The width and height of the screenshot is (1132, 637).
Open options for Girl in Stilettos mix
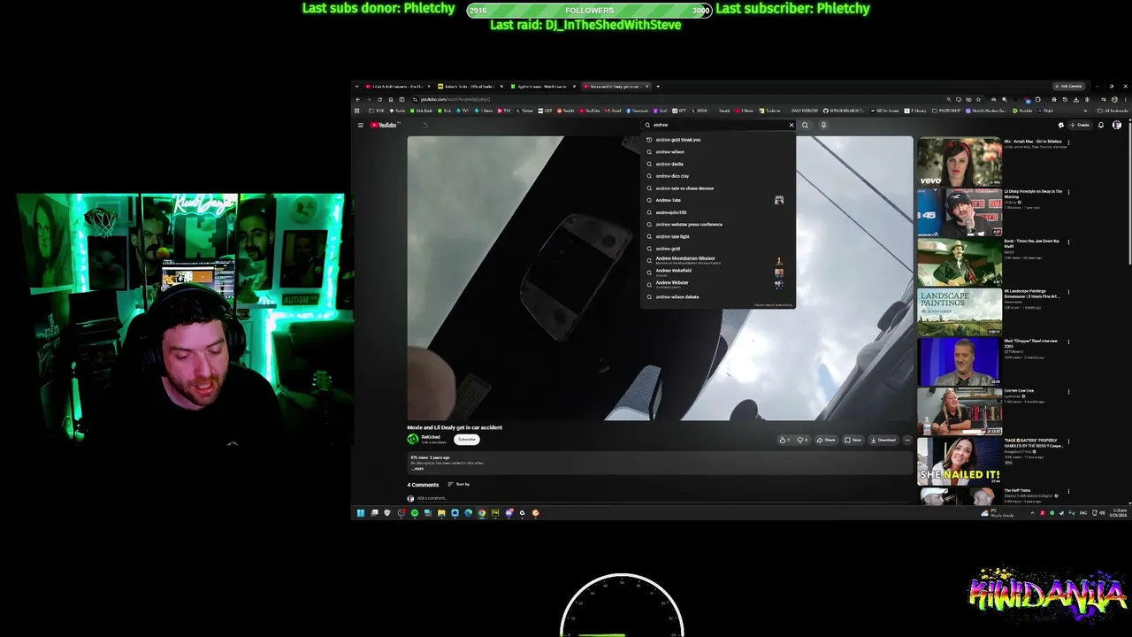pos(1068,142)
